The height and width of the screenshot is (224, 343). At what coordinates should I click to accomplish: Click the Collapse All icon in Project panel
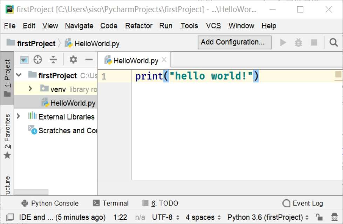tap(53, 60)
